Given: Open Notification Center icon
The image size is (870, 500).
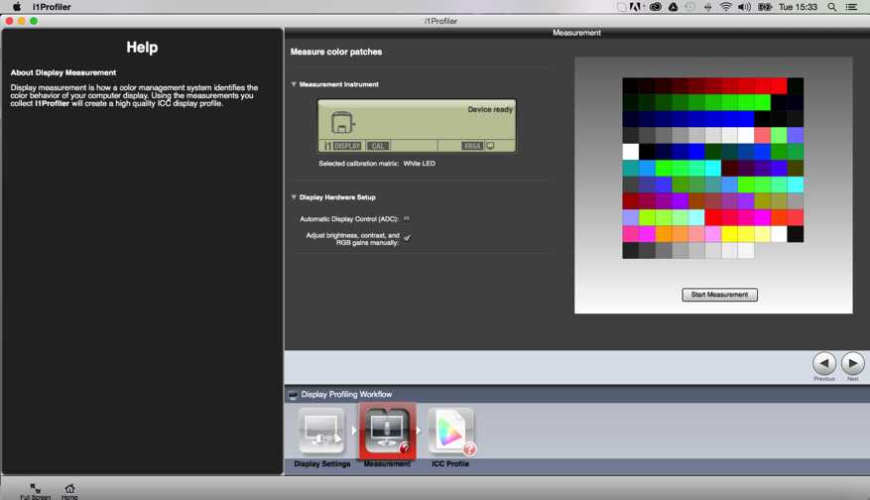Looking at the screenshot, I should 852,7.
